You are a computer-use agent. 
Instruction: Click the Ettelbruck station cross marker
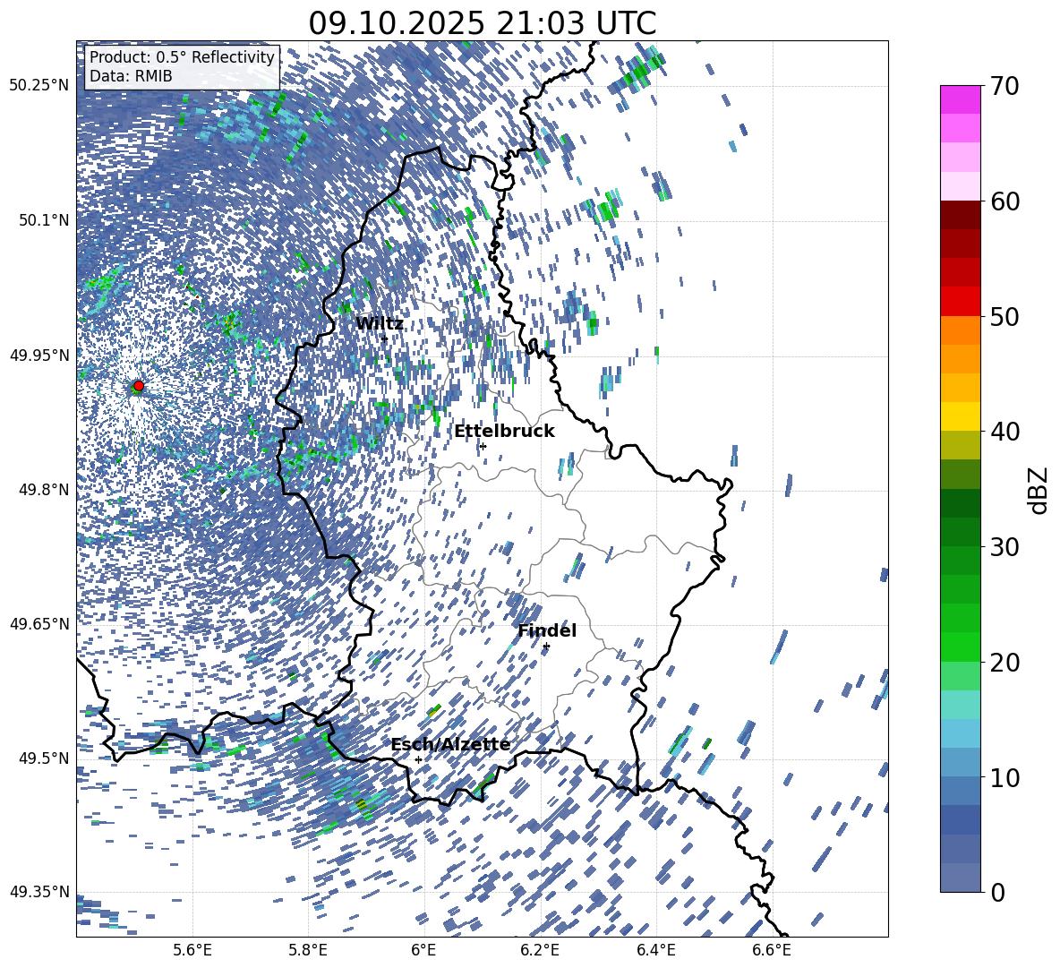(483, 446)
